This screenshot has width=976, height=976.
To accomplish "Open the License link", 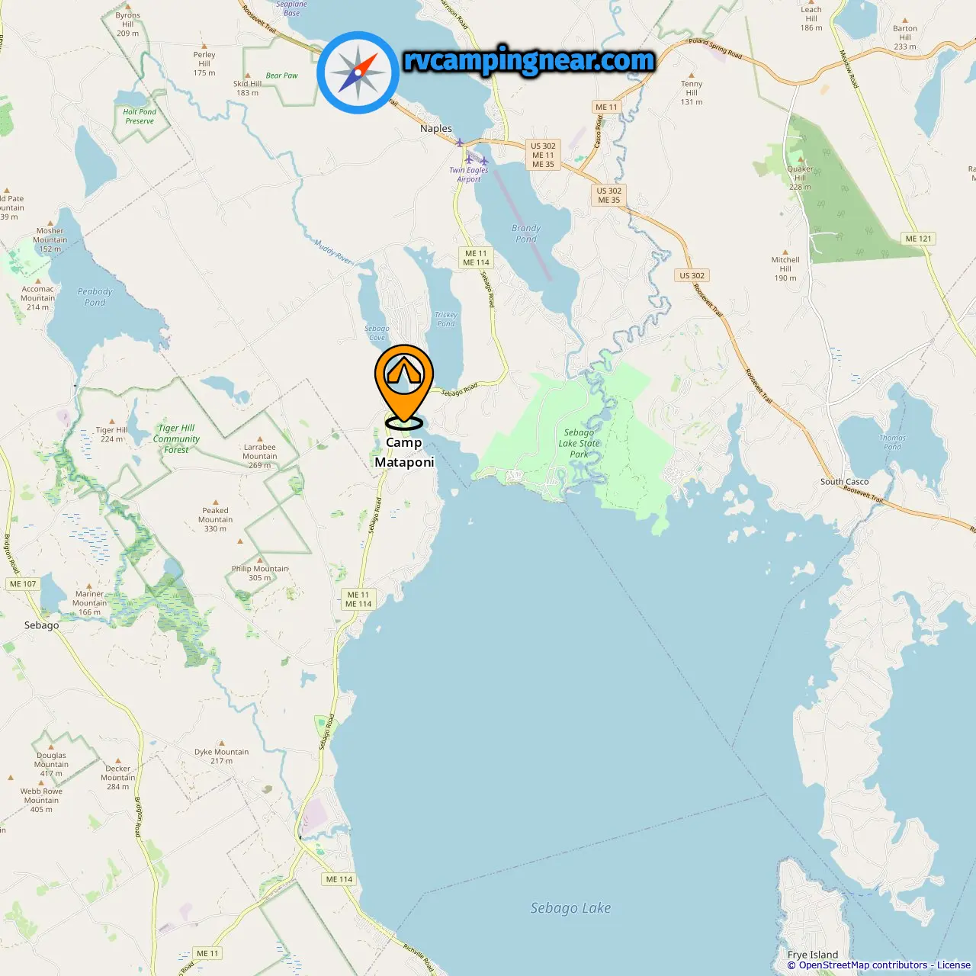I will [x=954, y=965].
